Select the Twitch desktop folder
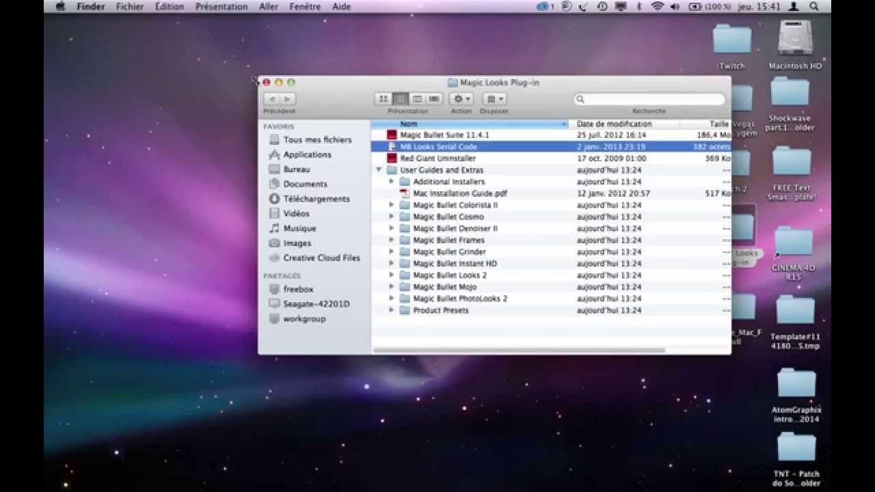875x492 pixels. pos(732,46)
